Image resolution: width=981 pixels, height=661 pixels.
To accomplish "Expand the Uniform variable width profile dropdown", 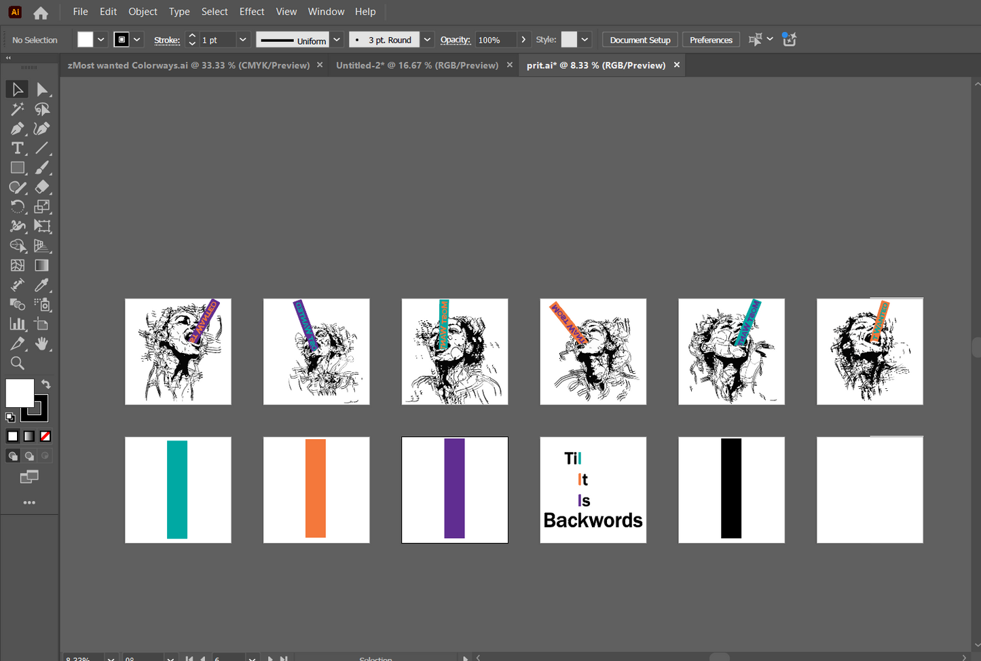I will pyautogui.click(x=337, y=40).
